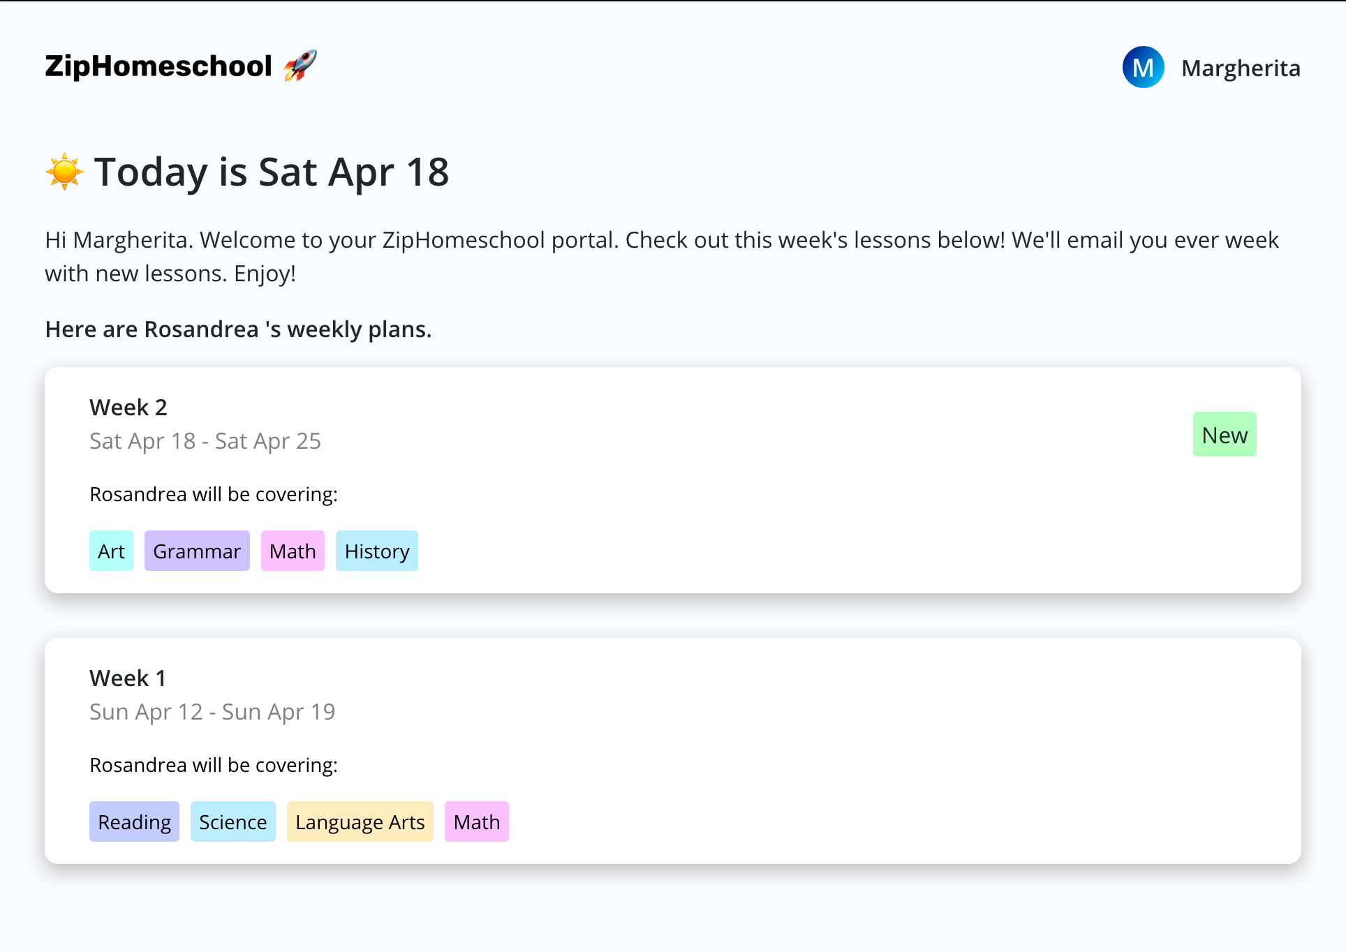Open the Week 1 card via covering text
The image size is (1346, 952).
click(214, 765)
